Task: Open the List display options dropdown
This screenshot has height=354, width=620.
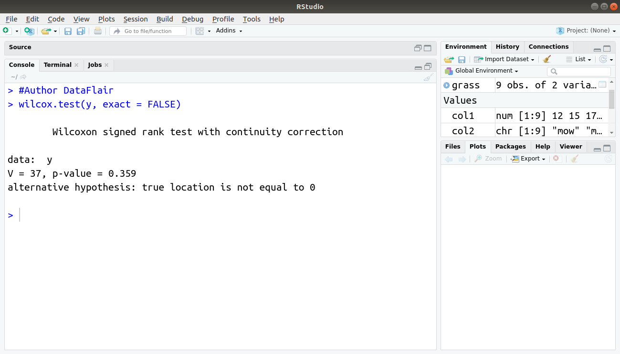Action: point(579,59)
